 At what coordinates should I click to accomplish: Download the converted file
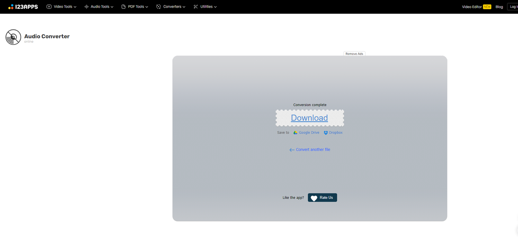coord(310,118)
